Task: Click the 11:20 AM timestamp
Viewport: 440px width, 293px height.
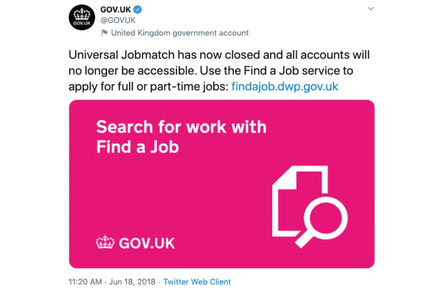Action: [x=85, y=282]
